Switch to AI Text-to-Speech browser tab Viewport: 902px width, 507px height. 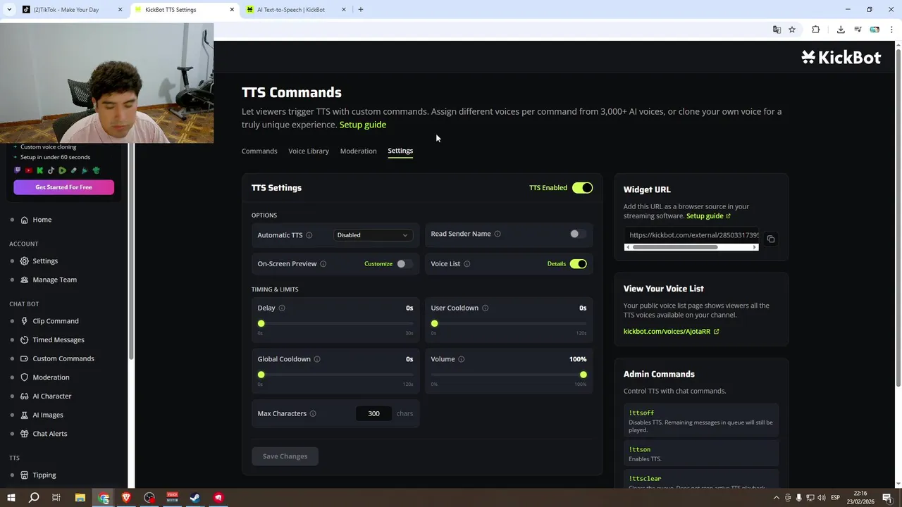coord(296,10)
